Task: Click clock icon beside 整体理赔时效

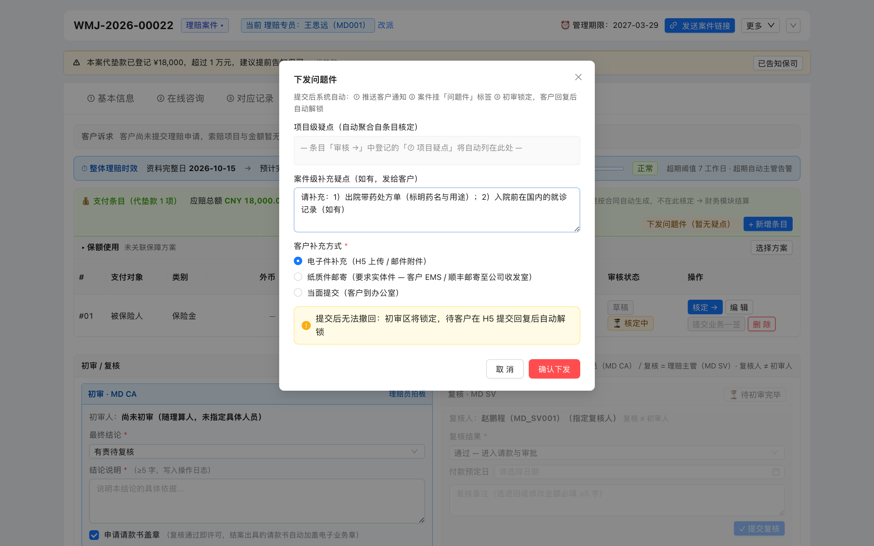Action: tap(84, 168)
